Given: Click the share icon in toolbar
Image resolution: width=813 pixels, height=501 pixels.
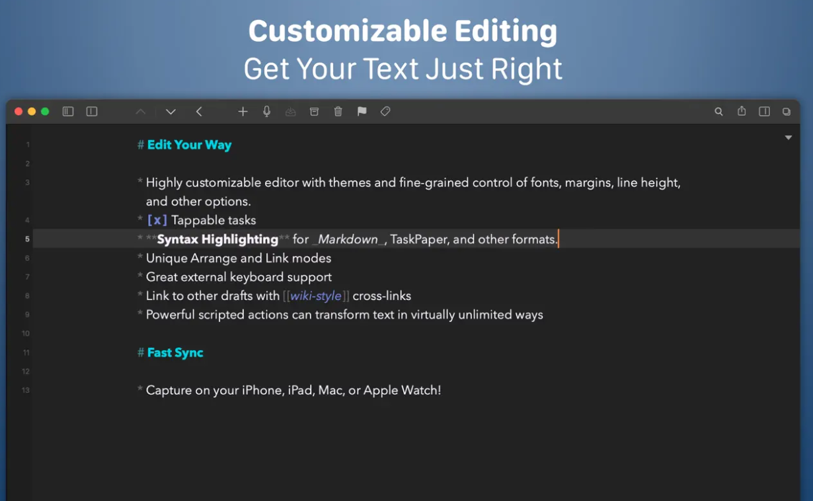Looking at the screenshot, I should pos(742,112).
